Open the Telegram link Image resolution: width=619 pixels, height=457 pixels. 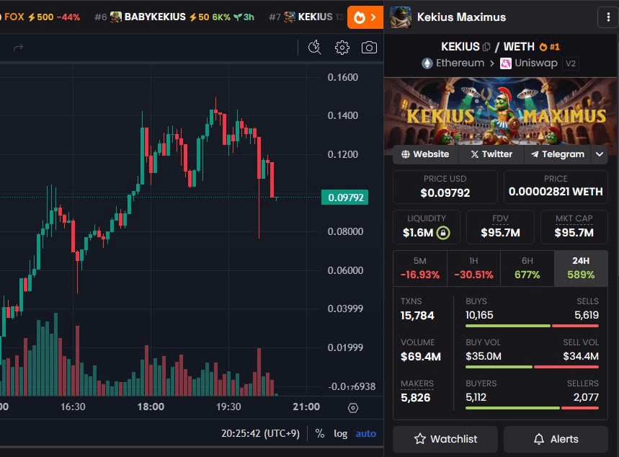[558, 154]
